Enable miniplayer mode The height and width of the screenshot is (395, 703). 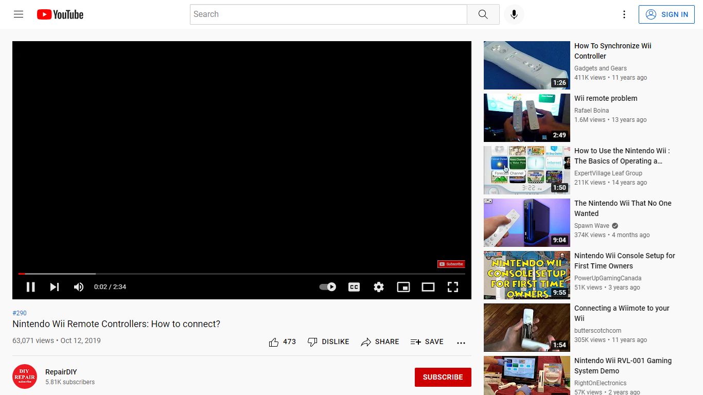click(x=403, y=287)
